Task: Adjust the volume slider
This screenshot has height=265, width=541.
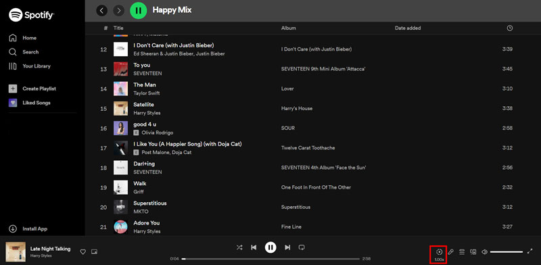Action: (x=506, y=252)
